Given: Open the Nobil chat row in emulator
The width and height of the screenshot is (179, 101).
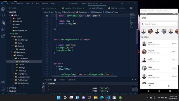Looking at the screenshot, I should 159,68.
